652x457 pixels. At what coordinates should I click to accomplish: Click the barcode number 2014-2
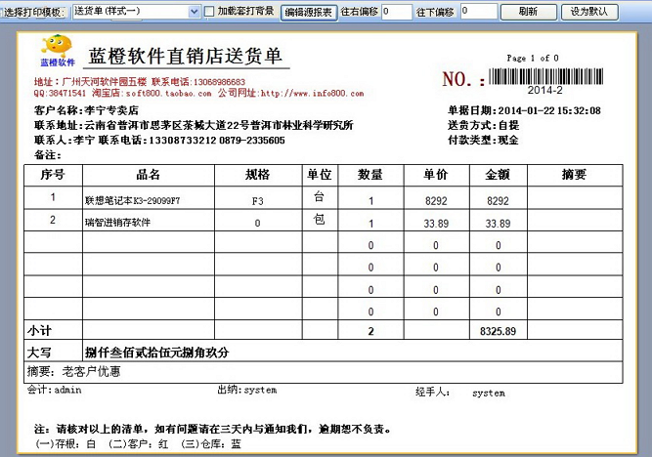(x=545, y=90)
